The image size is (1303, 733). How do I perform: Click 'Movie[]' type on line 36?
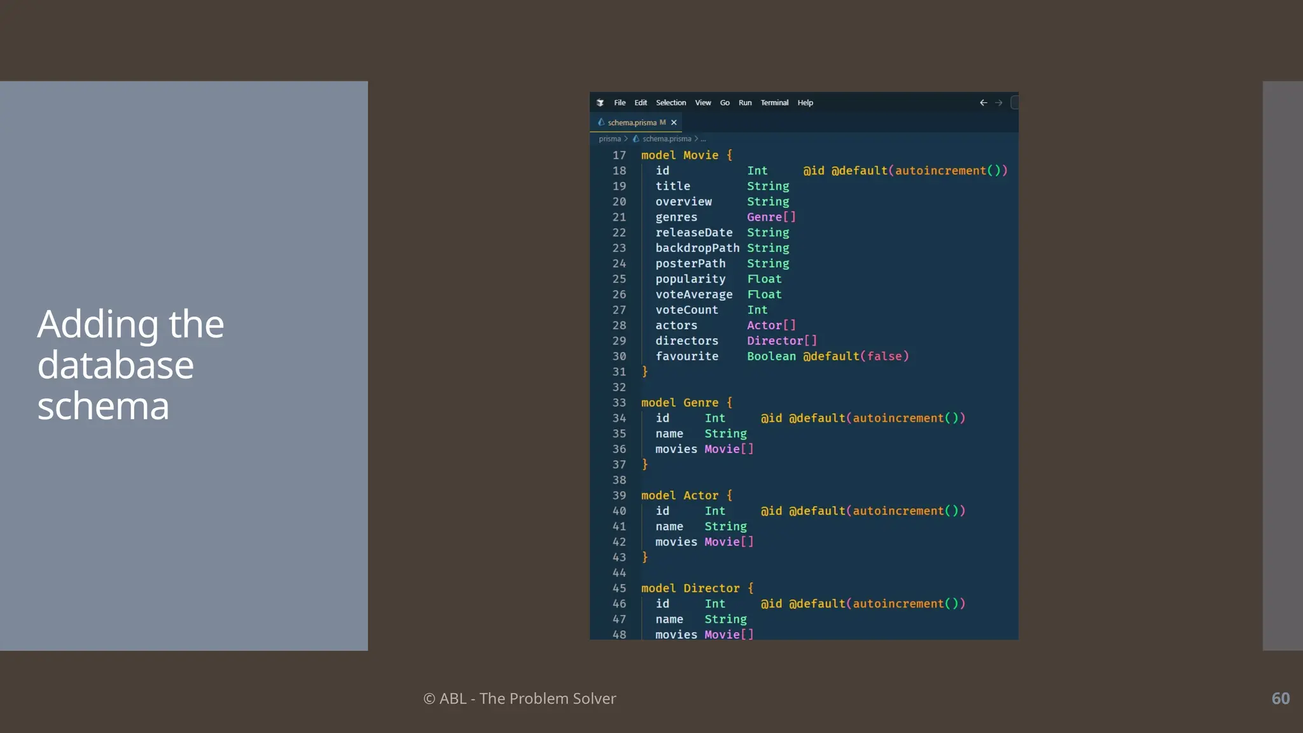(729, 449)
